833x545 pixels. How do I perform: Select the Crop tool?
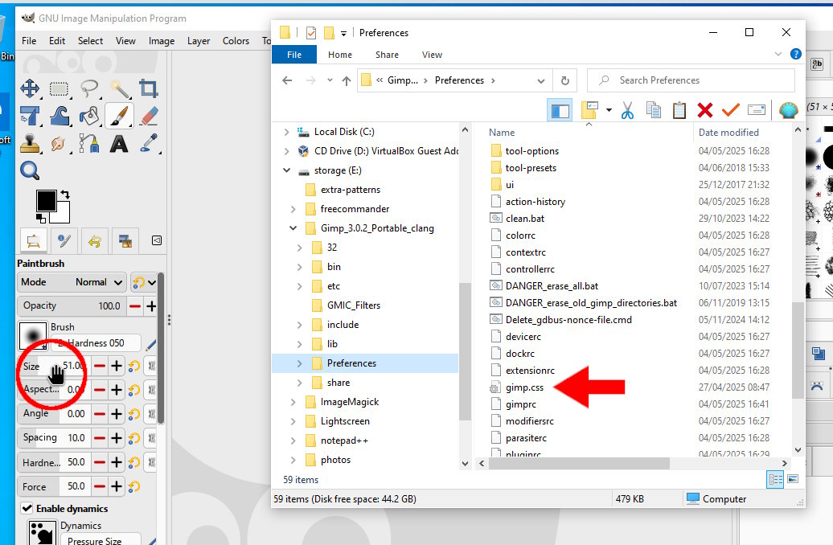149,88
